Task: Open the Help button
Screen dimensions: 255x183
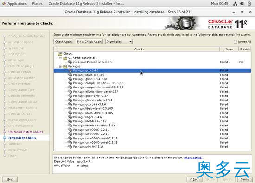Action: pos(10,179)
